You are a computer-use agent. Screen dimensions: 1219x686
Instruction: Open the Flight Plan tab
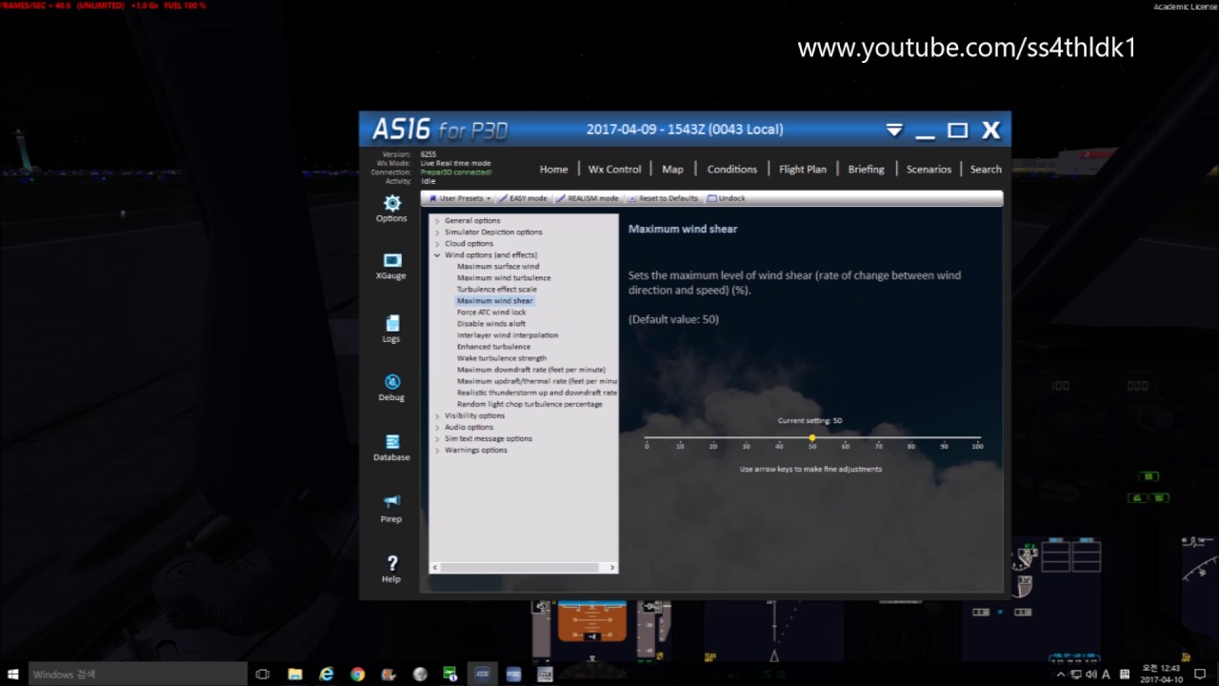click(803, 170)
